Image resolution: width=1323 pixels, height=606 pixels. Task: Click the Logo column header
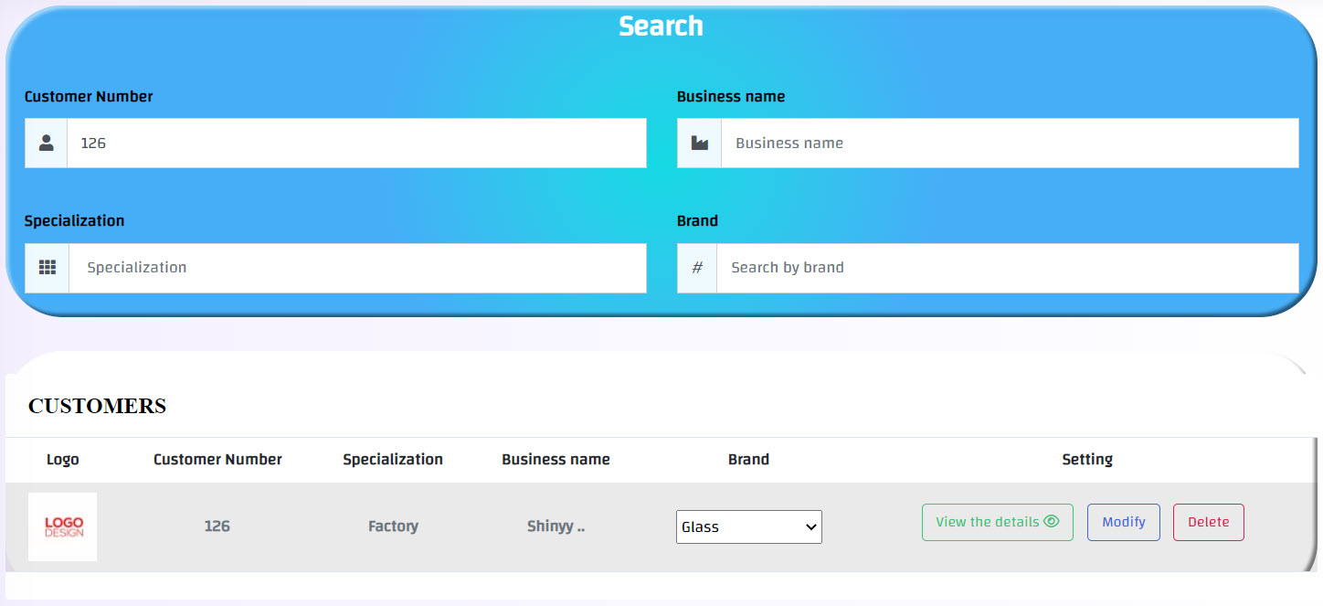tap(63, 460)
